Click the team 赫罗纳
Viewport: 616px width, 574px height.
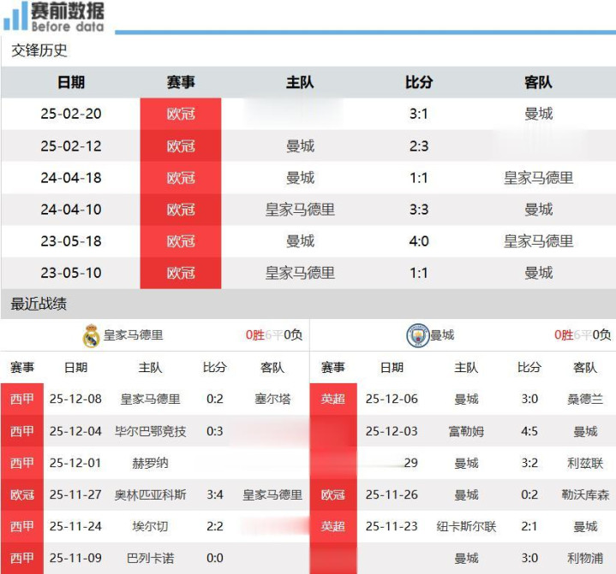151,463
